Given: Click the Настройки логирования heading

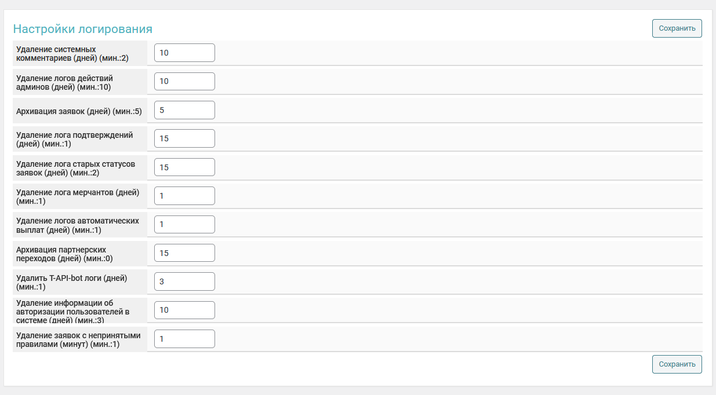Looking at the screenshot, I should [82, 29].
